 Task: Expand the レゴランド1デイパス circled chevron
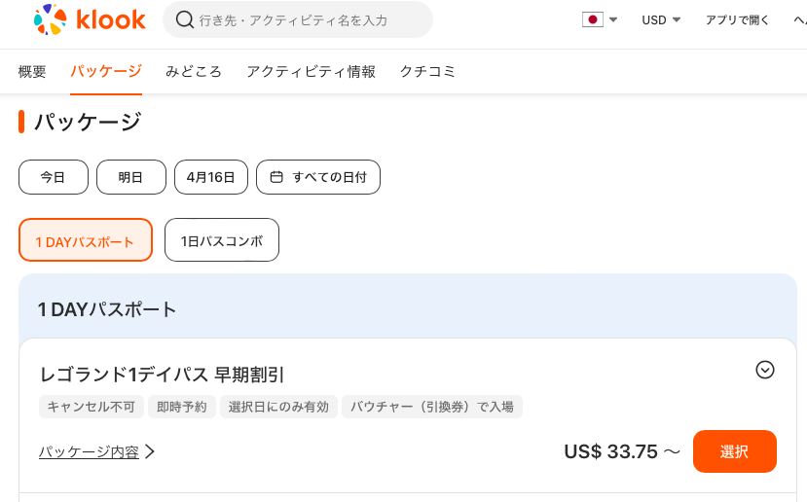click(765, 370)
